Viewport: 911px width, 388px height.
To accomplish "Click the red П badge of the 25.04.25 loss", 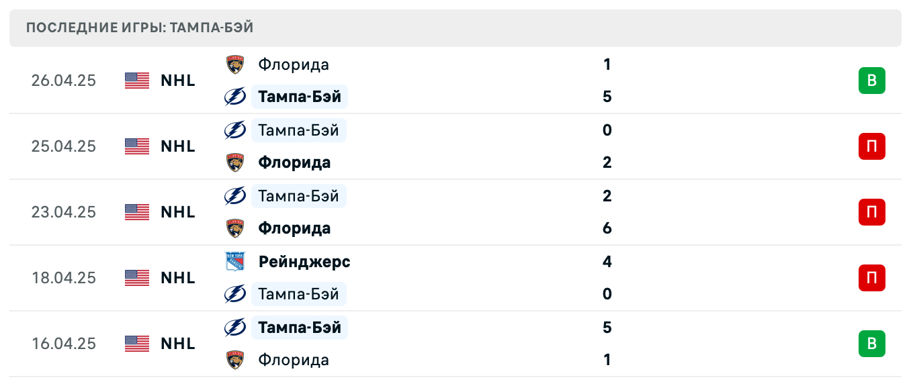I will pos(872,146).
